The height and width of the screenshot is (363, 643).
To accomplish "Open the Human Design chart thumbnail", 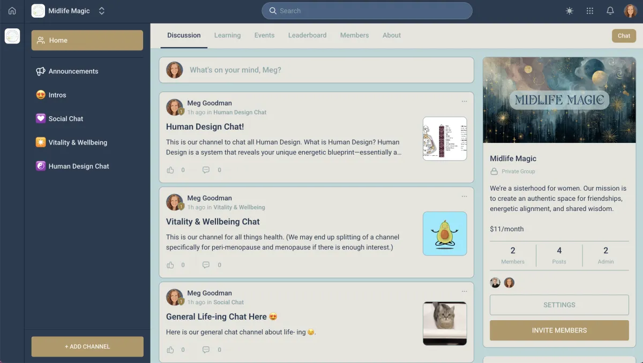I will pos(445,139).
